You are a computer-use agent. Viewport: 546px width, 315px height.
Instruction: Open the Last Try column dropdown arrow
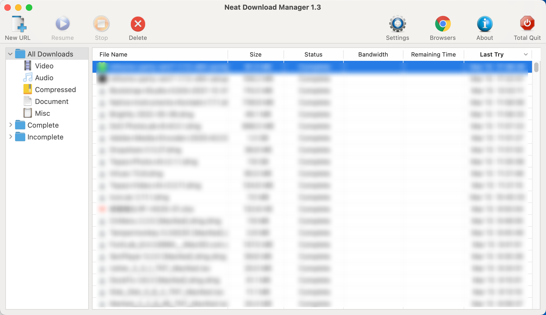coord(526,54)
